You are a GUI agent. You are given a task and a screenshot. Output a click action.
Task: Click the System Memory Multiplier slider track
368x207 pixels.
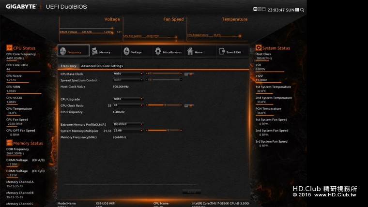(x=164, y=130)
